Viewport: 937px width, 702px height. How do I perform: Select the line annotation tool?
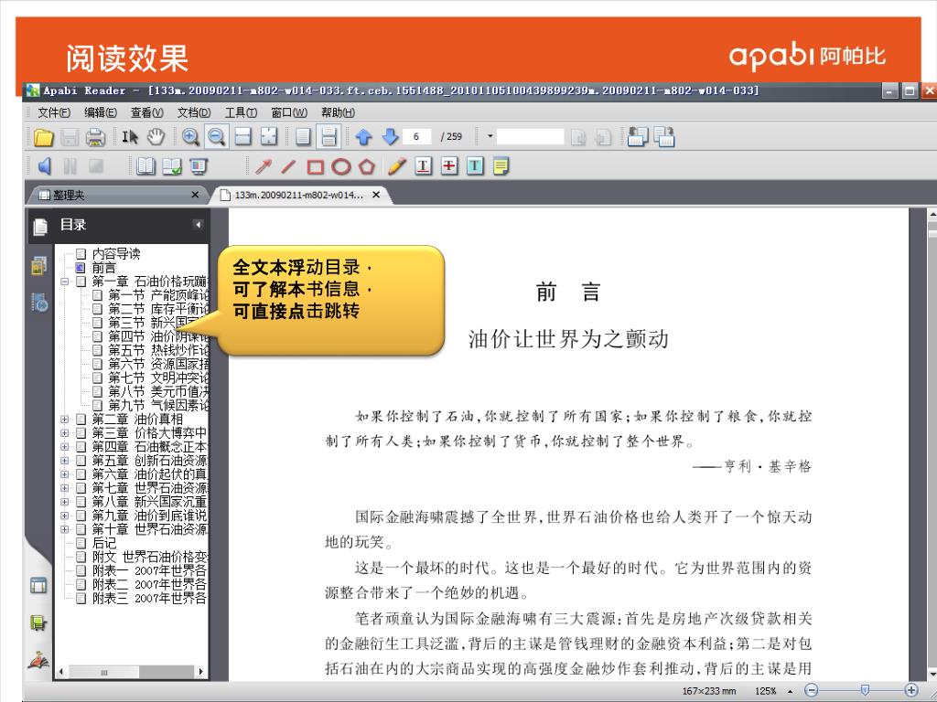[288, 166]
